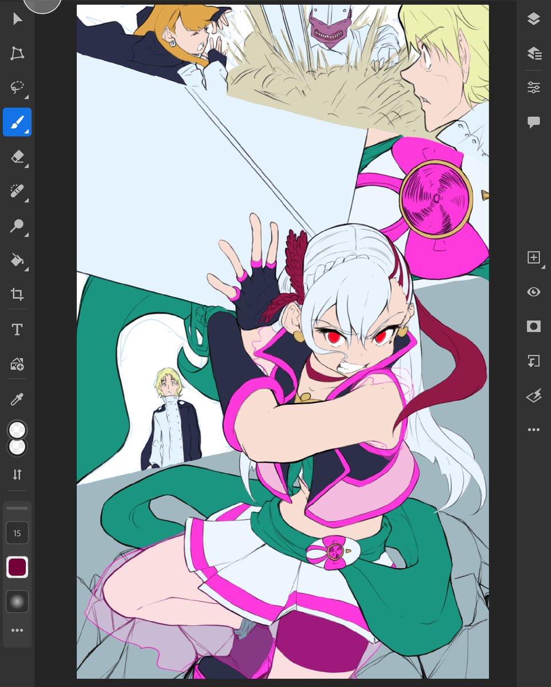551x687 pixels.
Task: Open the Place Image tool
Action: (x=17, y=364)
